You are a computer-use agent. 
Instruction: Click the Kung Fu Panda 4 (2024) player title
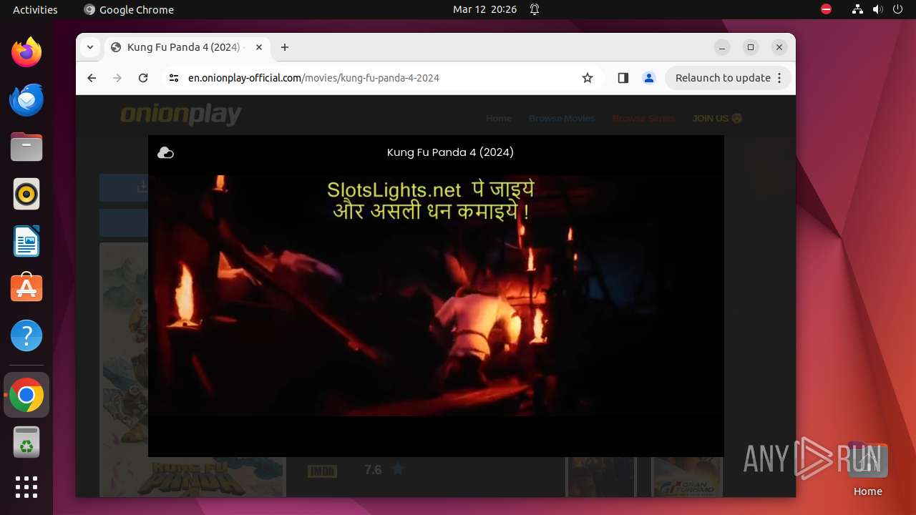click(x=450, y=152)
